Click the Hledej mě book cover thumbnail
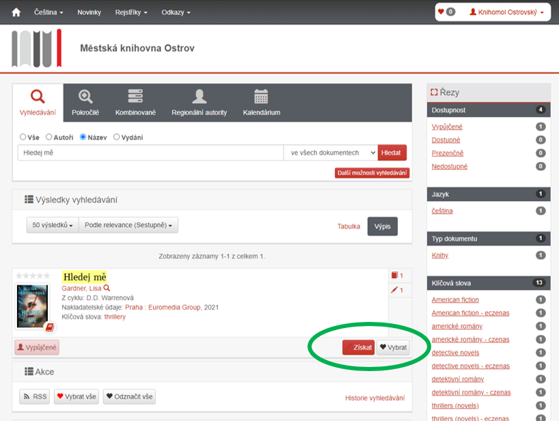 [32, 307]
